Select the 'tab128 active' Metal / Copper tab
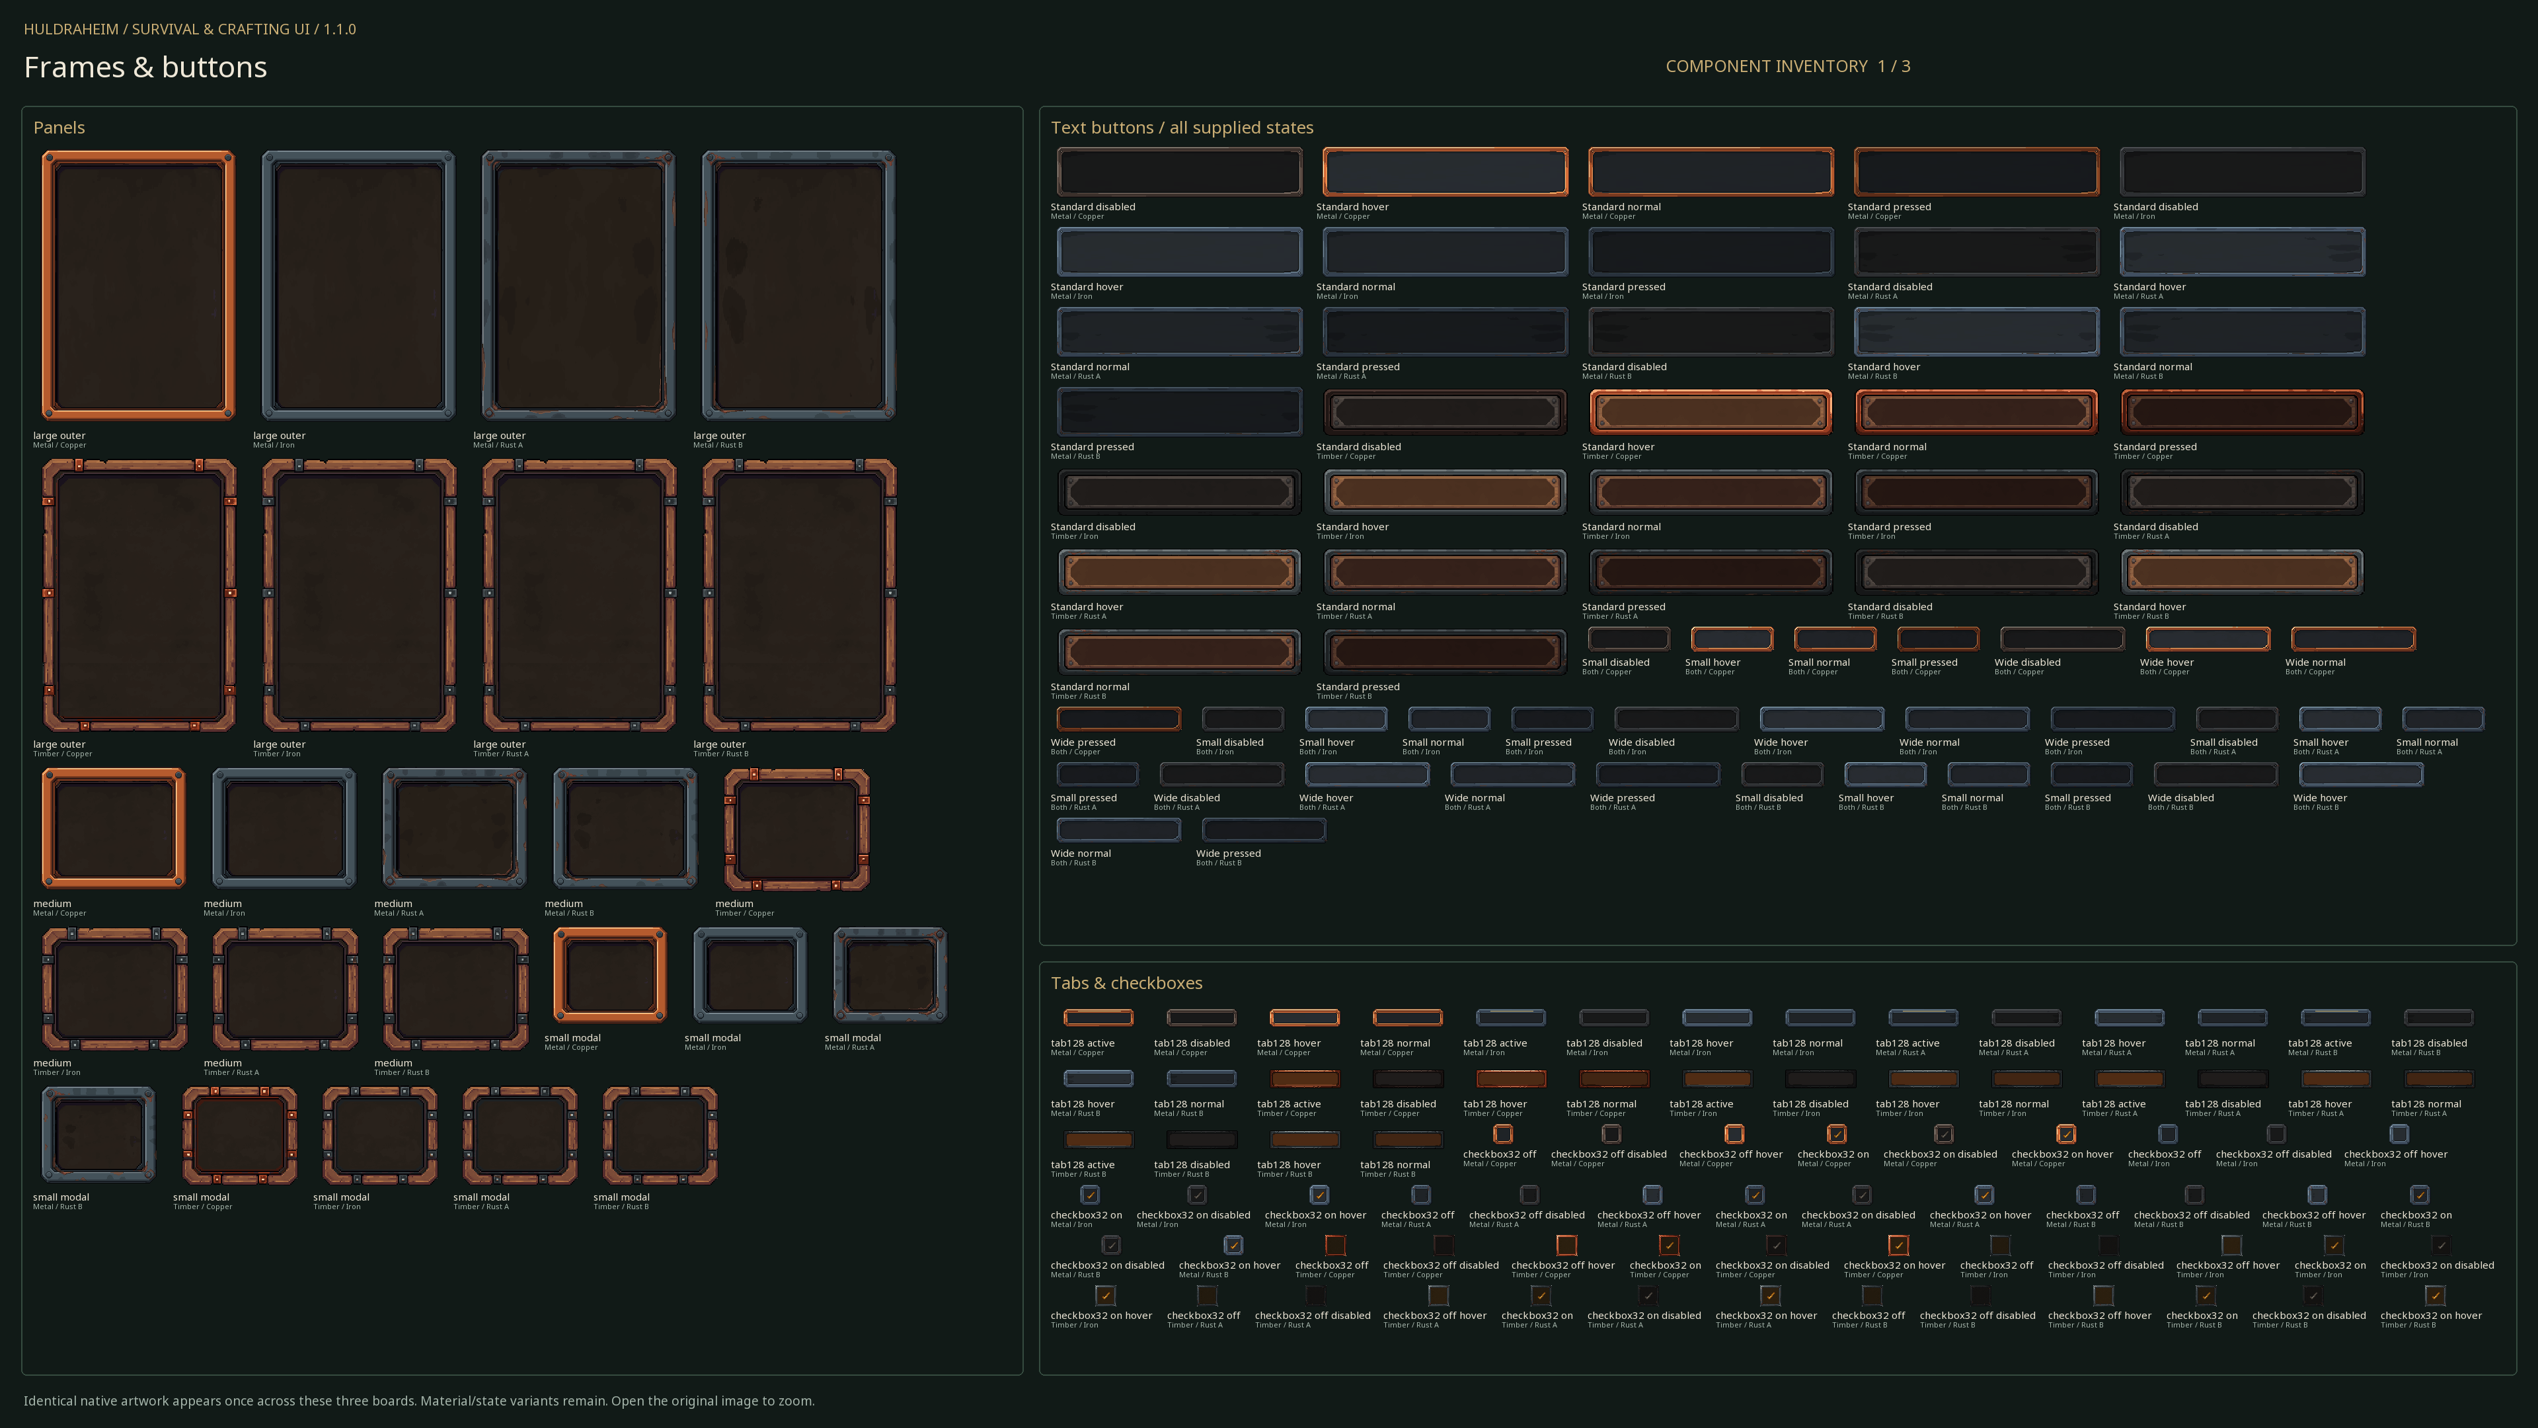This screenshot has height=1428, width=2538. [x=1098, y=1018]
